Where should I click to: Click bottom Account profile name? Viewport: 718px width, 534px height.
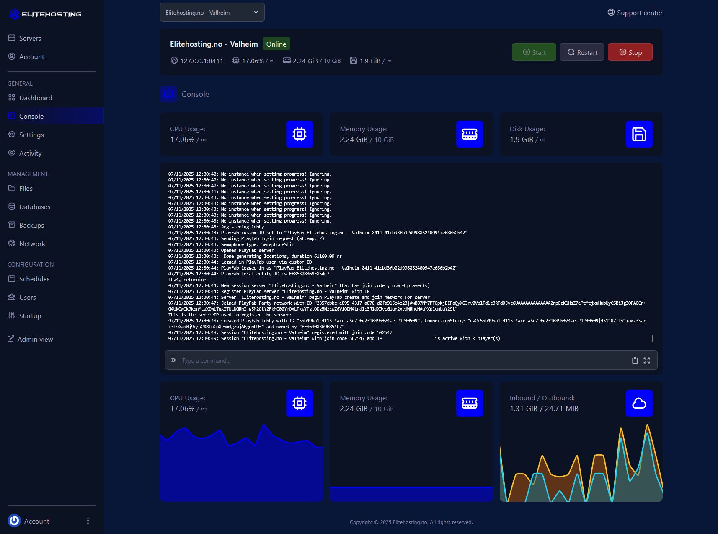(x=37, y=521)
